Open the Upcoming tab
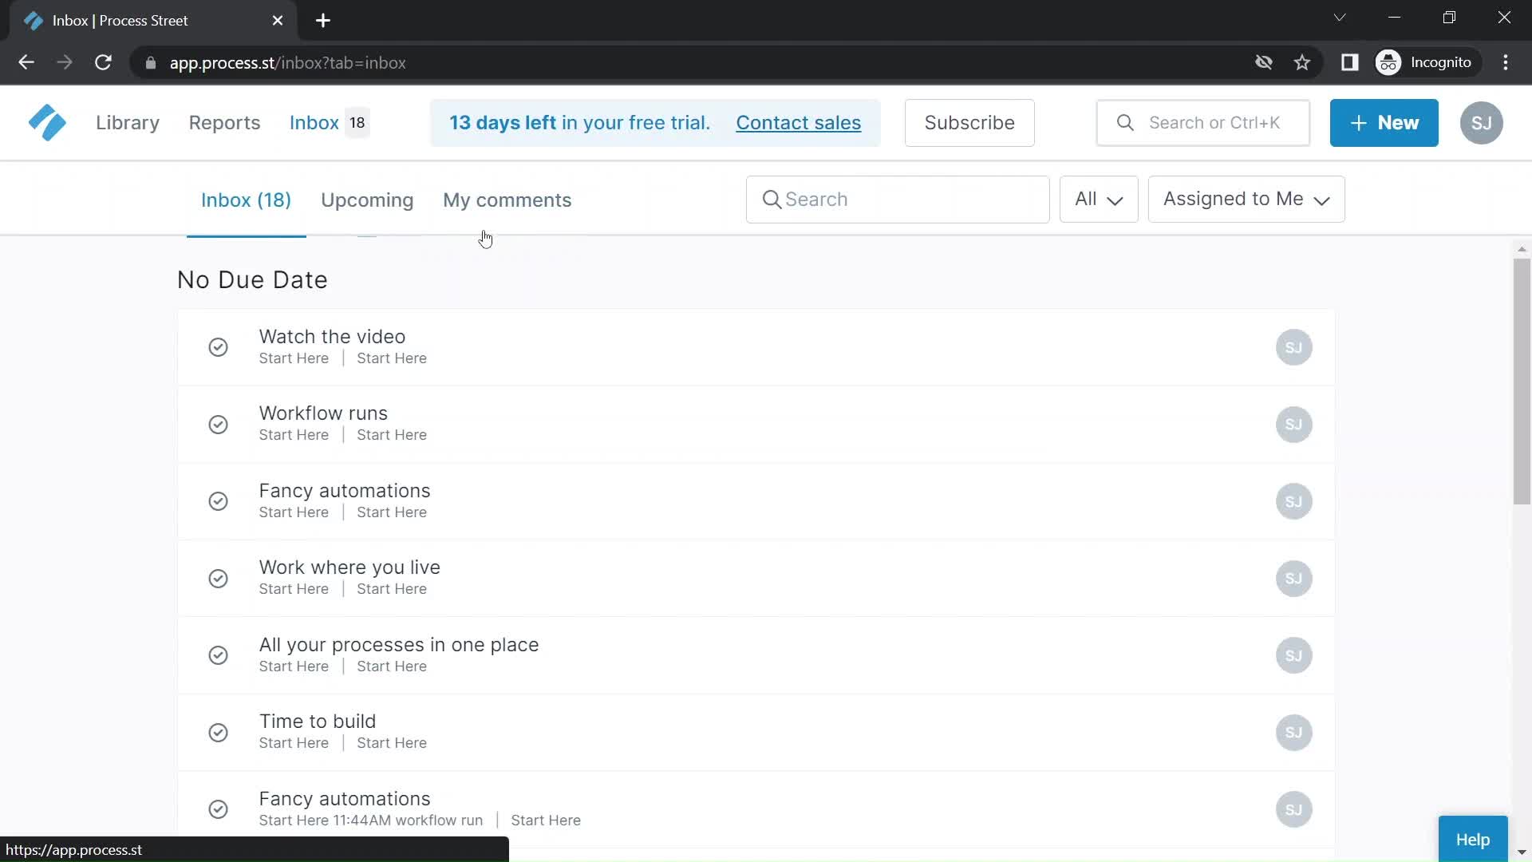Viewport: 1532px width, 862px height. coord(367,200)
